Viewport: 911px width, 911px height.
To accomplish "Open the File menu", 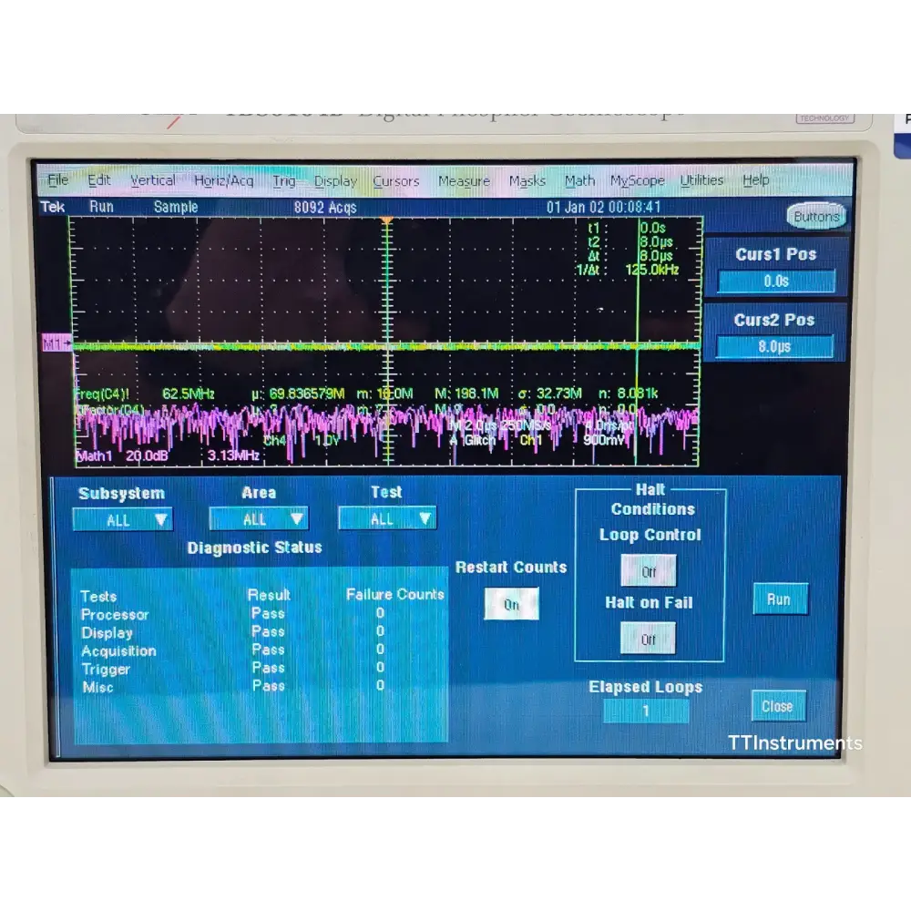I will 57,180.
